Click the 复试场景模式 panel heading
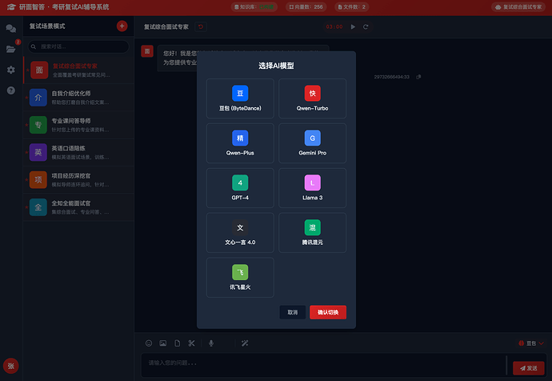The image size is (552, 381). (47, 26)
